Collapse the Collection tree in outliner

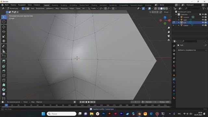pos(176,14)
